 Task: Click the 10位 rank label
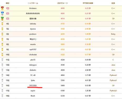pos(8,55)
